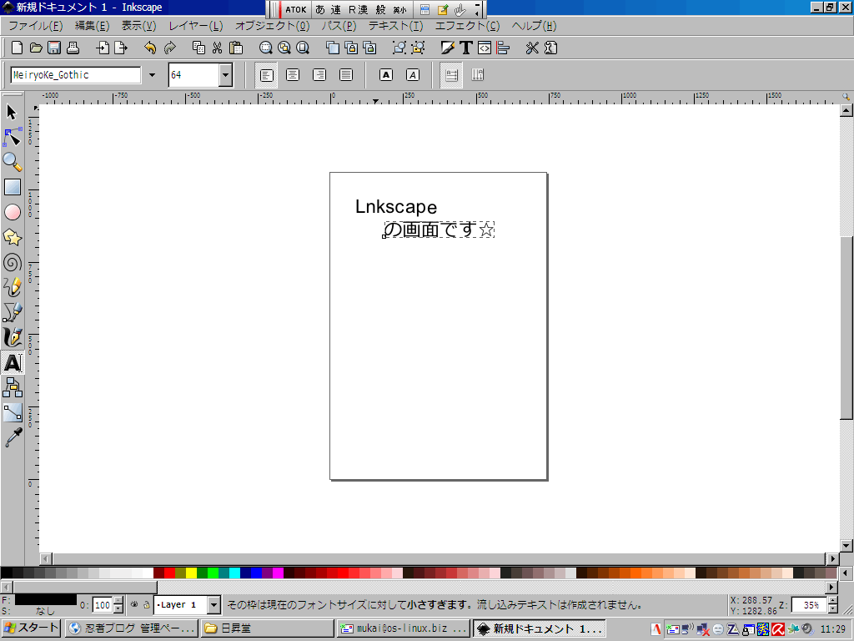Open Fill and Stroke dialog icon
This screenshot has height=641, width=854.
[x=448, y=48]
